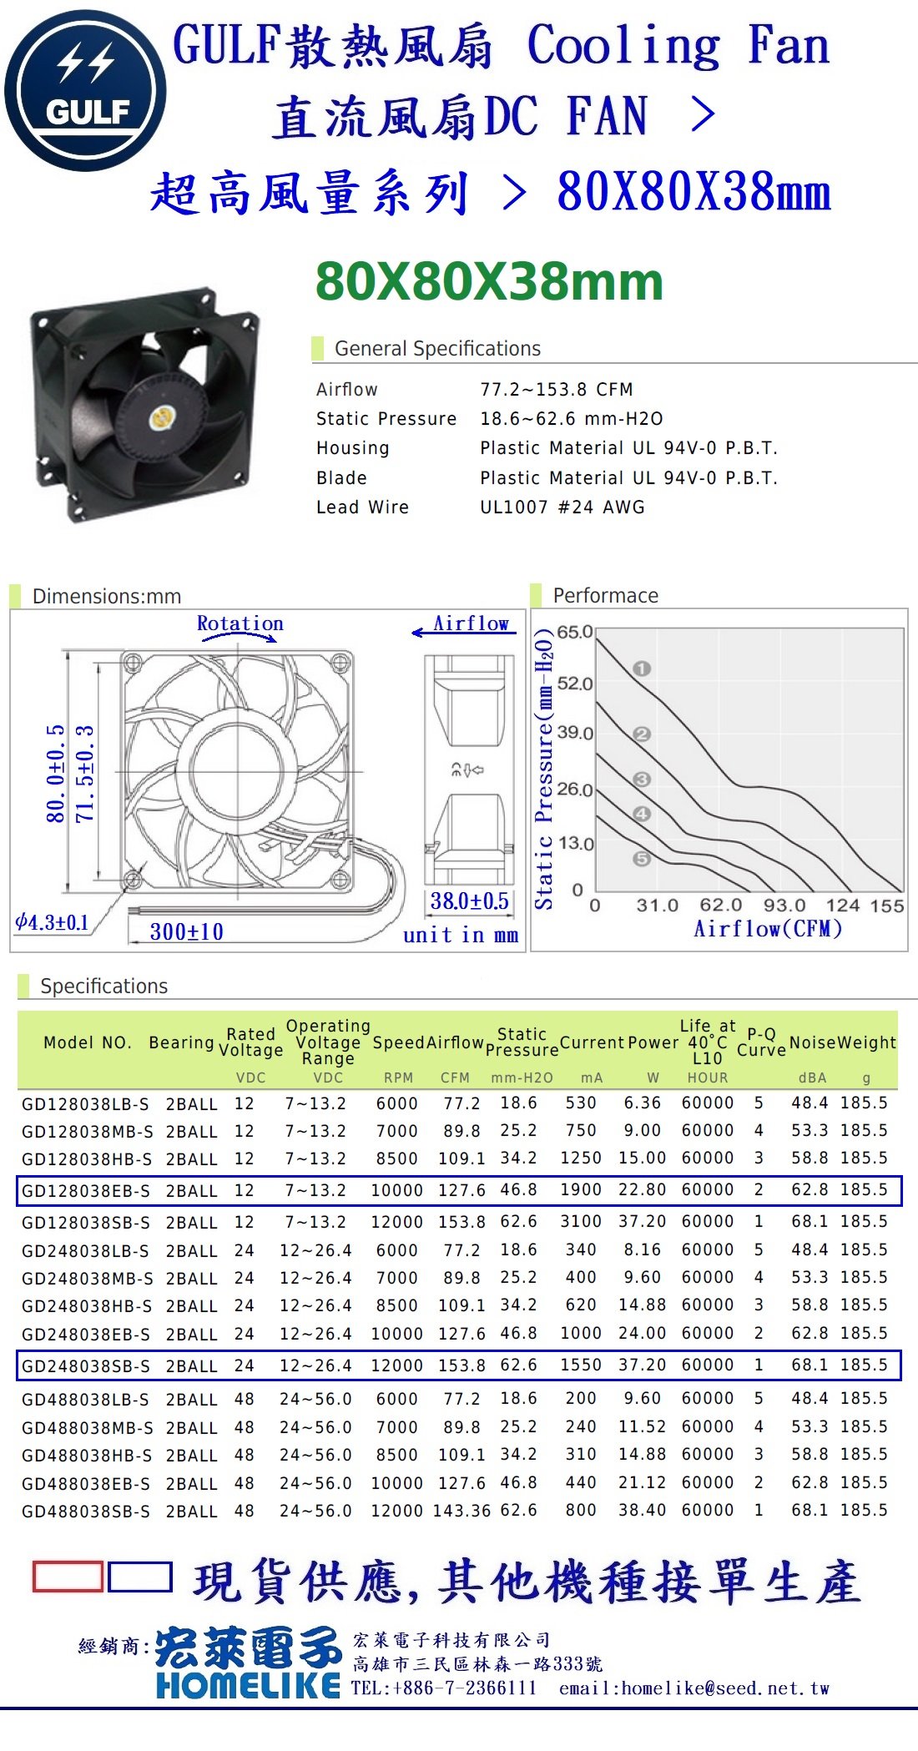918x1751 pixels.
Task: Click the Specifications section heading
Action: coord(103,986)
